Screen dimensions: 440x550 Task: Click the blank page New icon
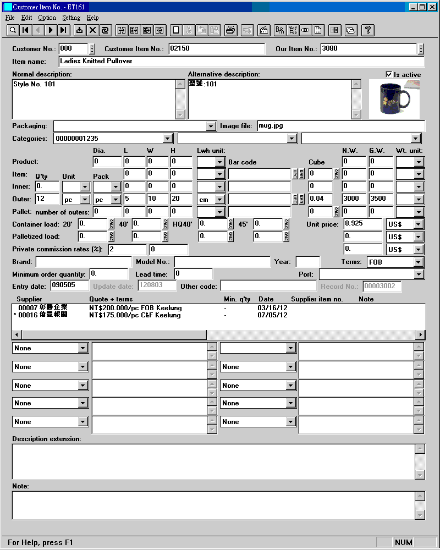click(x=176, y=30)
